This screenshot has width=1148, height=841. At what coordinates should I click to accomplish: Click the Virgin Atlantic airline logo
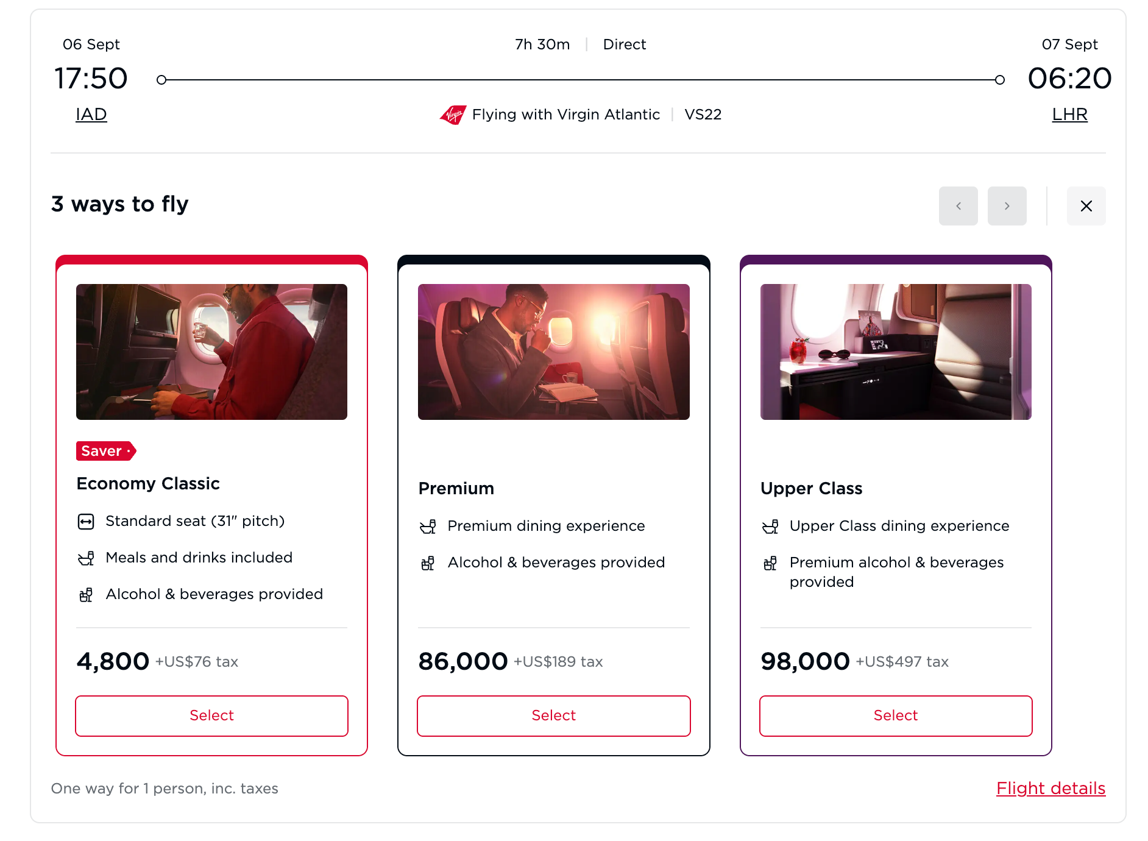(x=453, y=115)
